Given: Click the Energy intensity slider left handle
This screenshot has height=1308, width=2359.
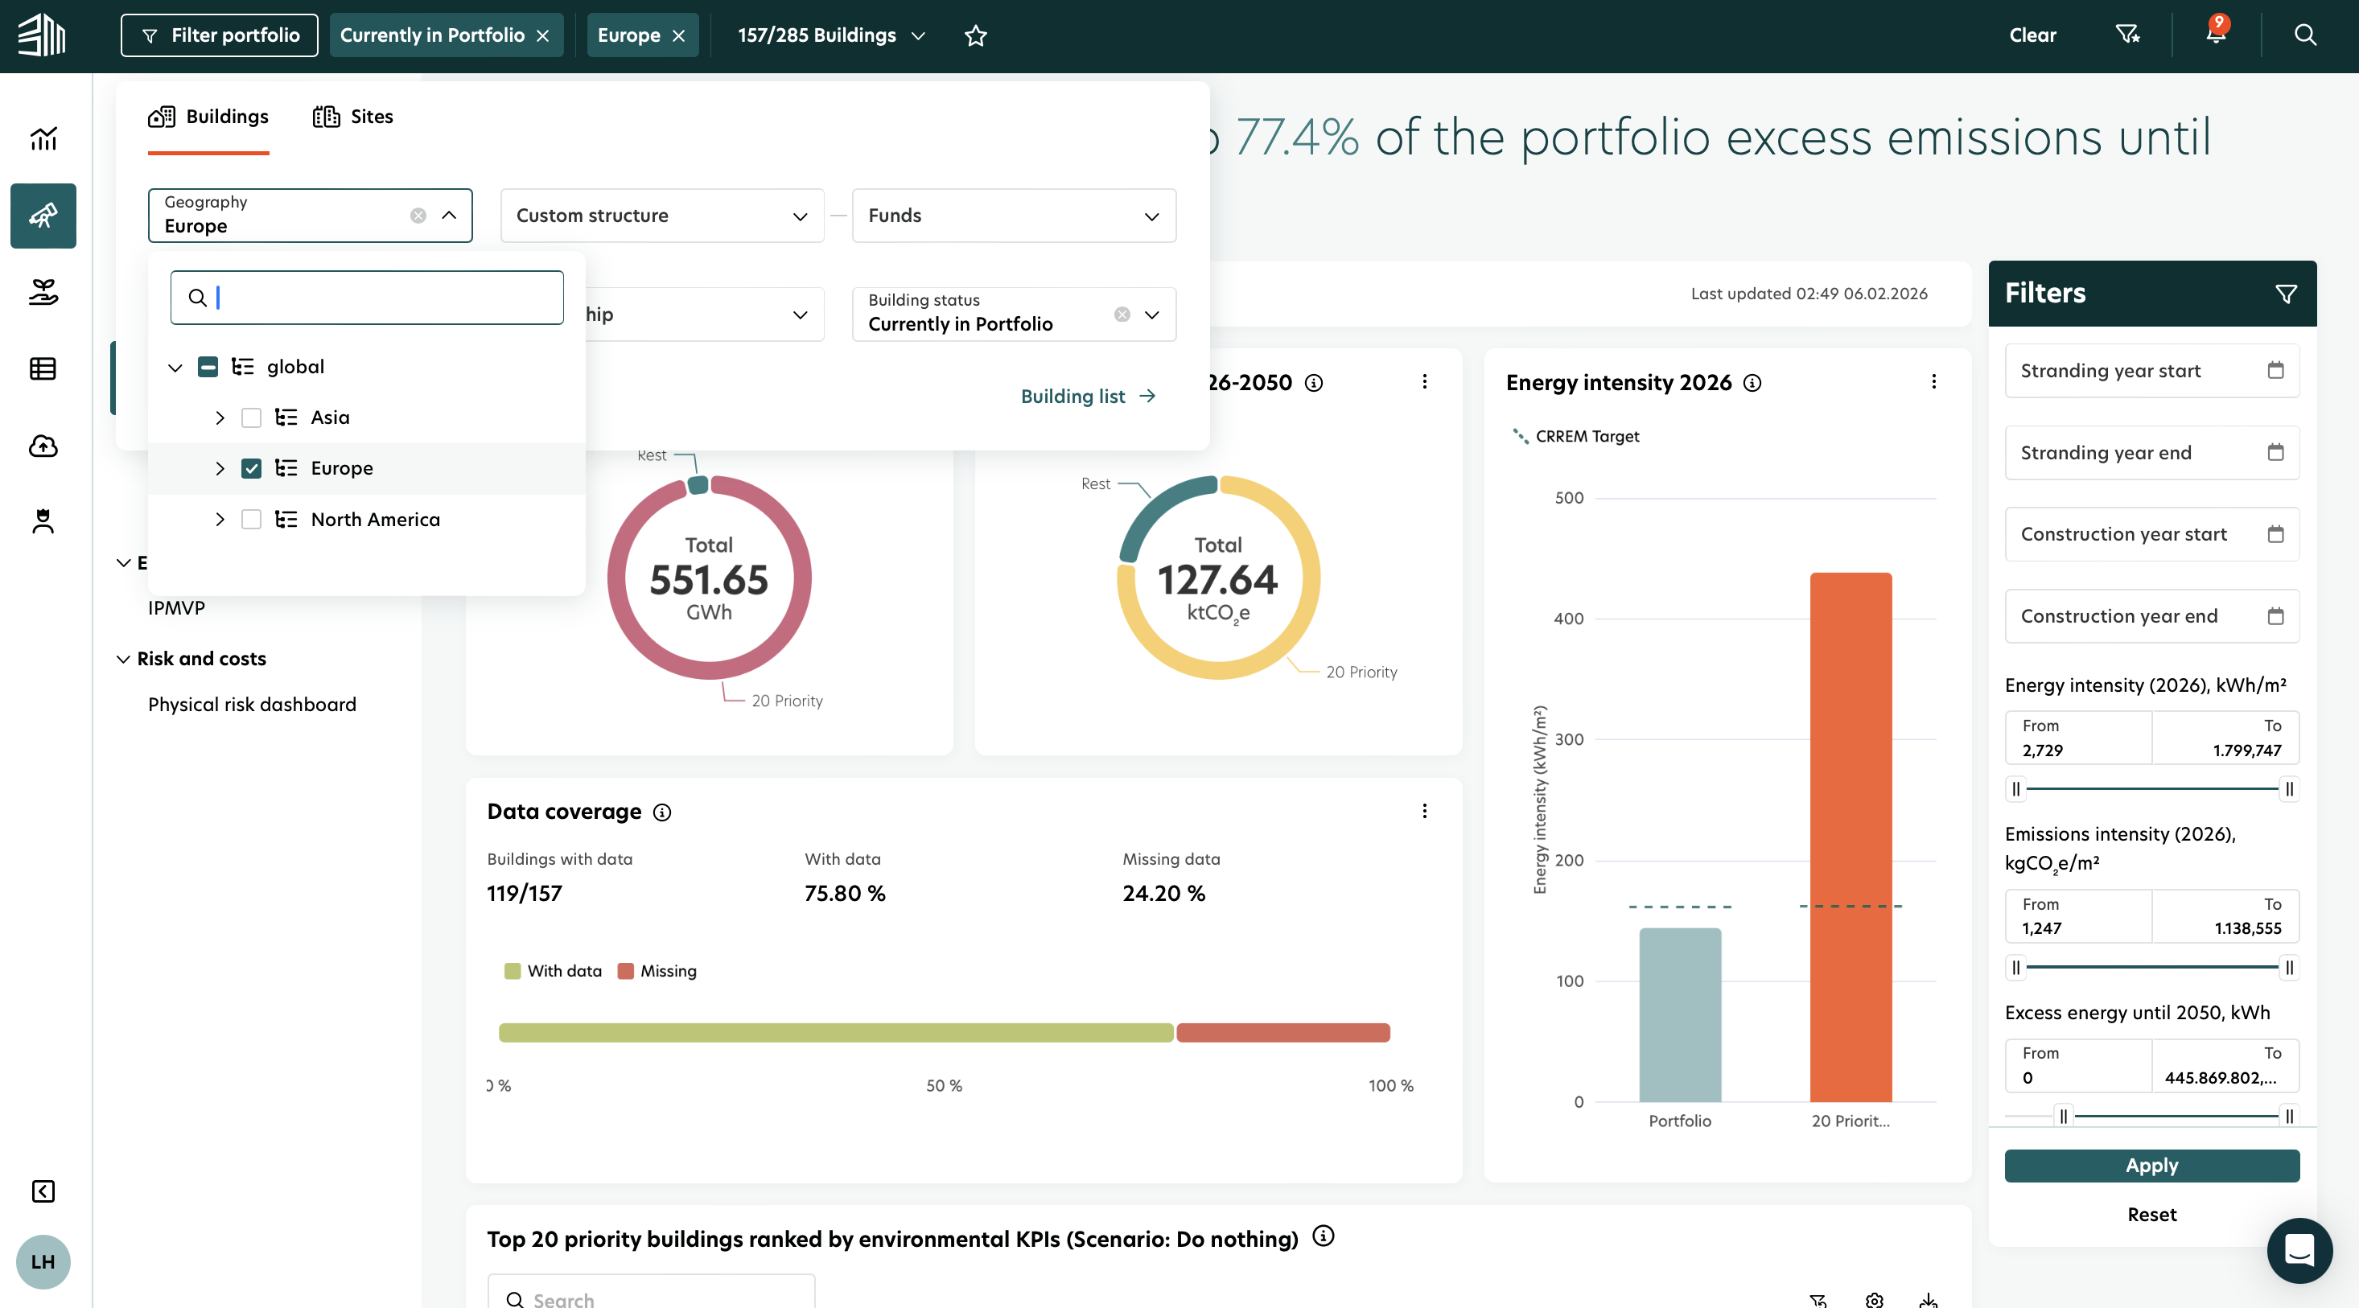Looking at the screenshot, I should tap(2015, 789).
